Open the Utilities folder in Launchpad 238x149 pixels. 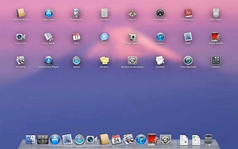[216, 61]
